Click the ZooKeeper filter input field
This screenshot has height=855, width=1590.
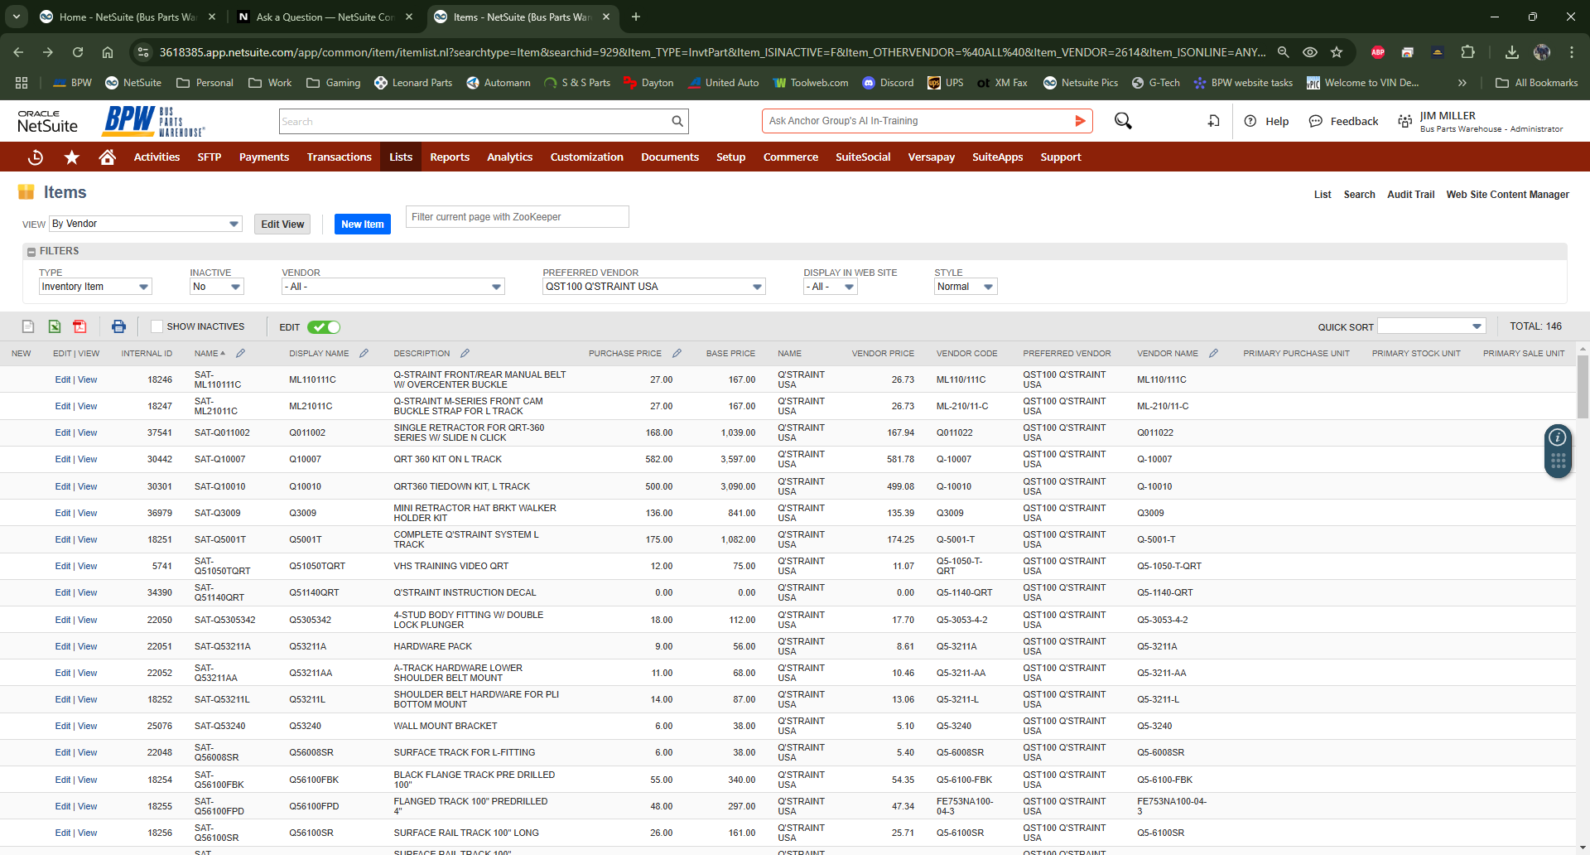coord(517,216)
